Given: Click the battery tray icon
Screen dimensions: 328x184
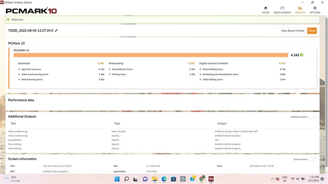Looking at the screenshot, I should (x=303, y=179).
